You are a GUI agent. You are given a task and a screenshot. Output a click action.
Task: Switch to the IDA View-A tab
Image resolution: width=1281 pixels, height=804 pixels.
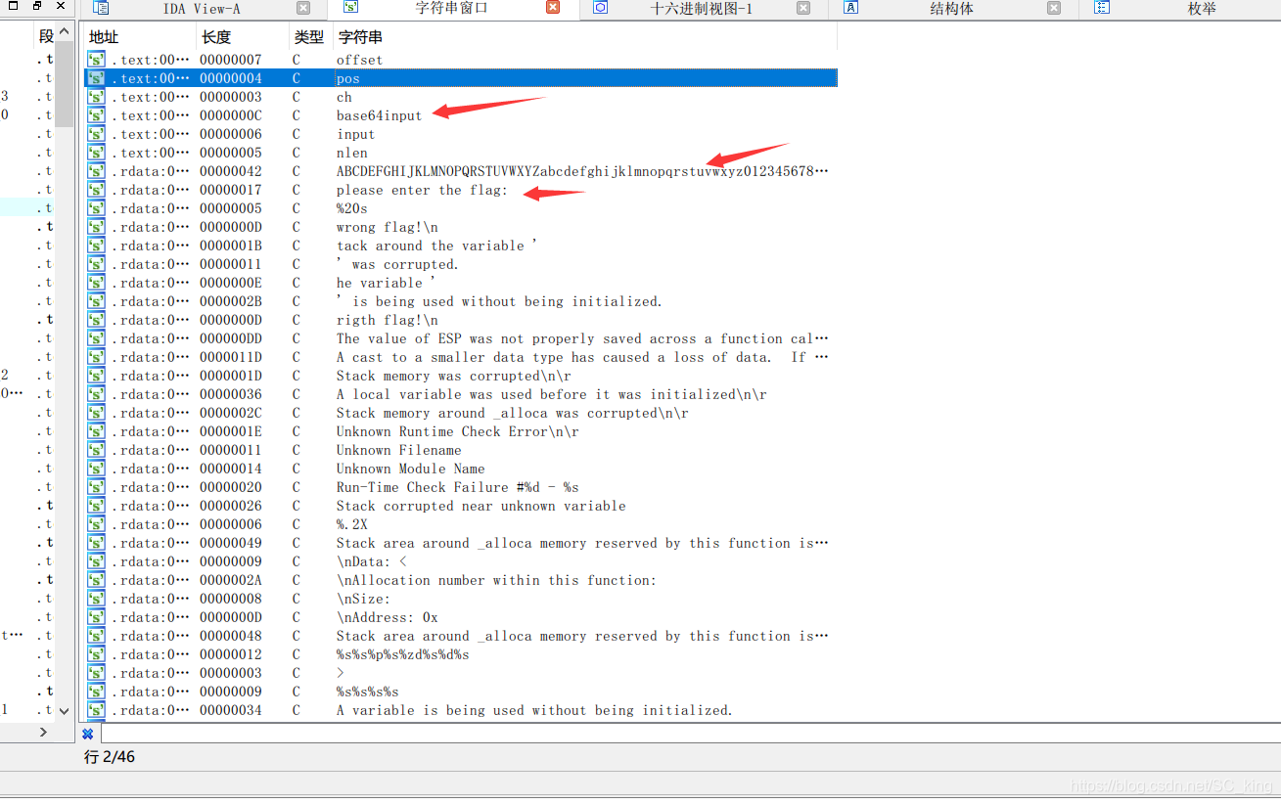point(201,9)
